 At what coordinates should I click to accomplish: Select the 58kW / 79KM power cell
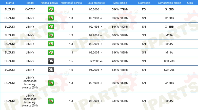point(120,9)
